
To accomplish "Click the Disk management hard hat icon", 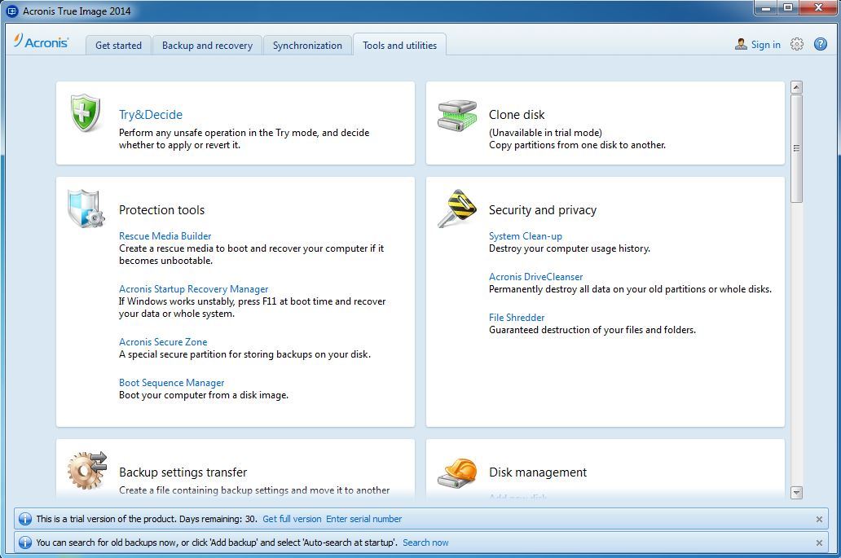I will click(x=457, y=470).
